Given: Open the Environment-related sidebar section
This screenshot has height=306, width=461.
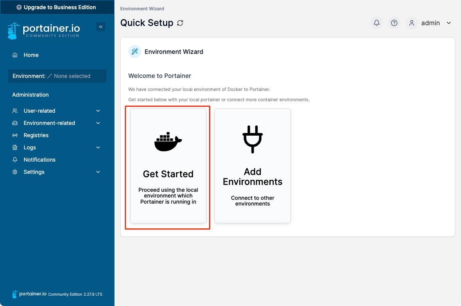Looking at the screenshot, I should (x=57, y=123).
